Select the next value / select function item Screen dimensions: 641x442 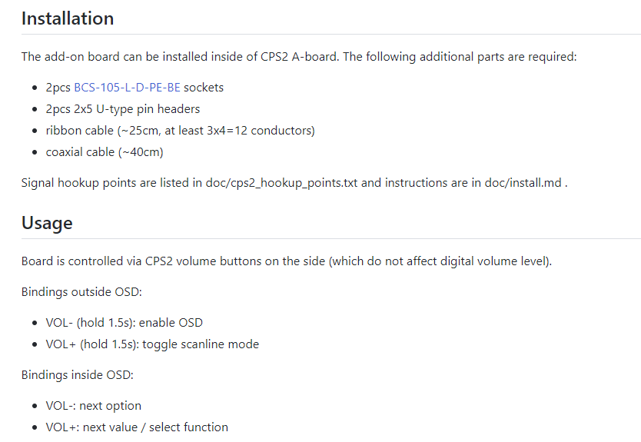point(137,427)
